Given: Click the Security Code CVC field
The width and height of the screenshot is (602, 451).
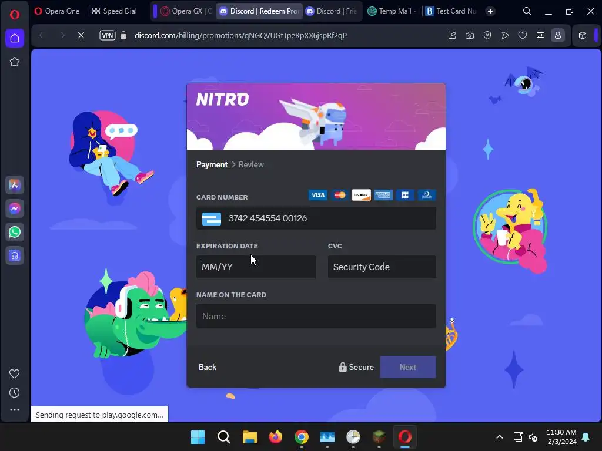Looking at the screenshot, I should [x=382, y=267].
